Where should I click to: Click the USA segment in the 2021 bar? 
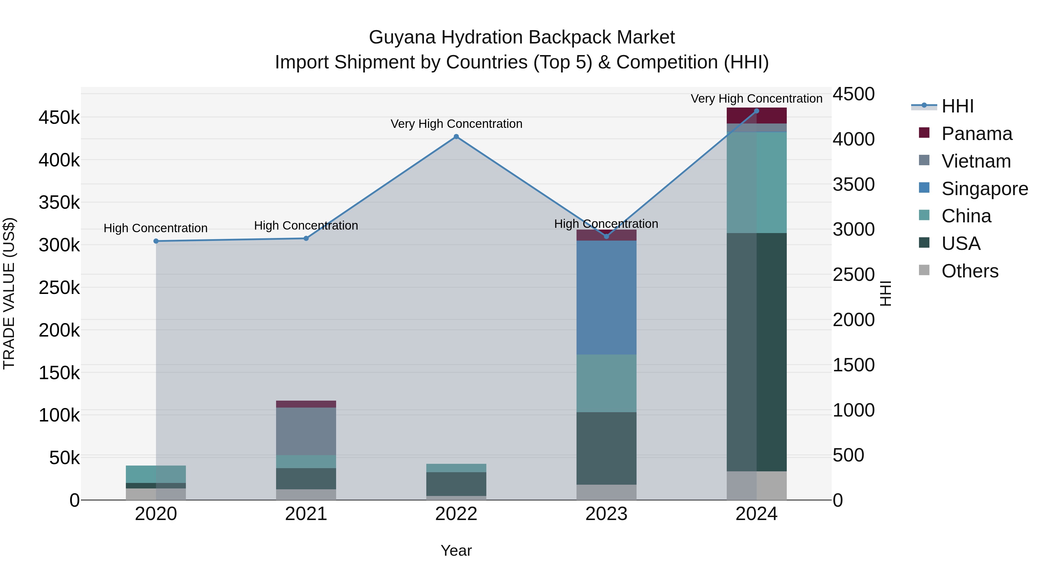point(307,479)
